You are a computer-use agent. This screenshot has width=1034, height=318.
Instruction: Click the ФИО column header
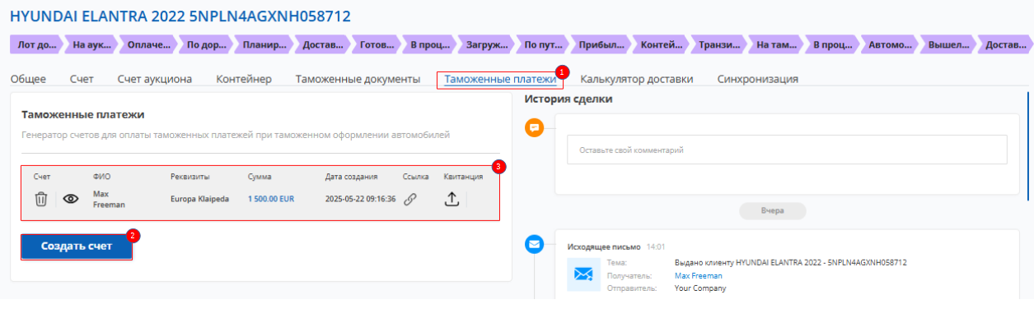101,177
